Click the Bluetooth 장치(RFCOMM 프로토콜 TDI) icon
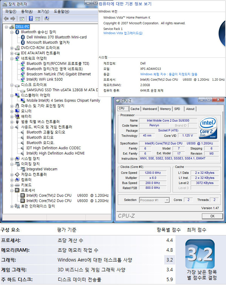This screenshot has width=226, height=286. click(23, 63)
